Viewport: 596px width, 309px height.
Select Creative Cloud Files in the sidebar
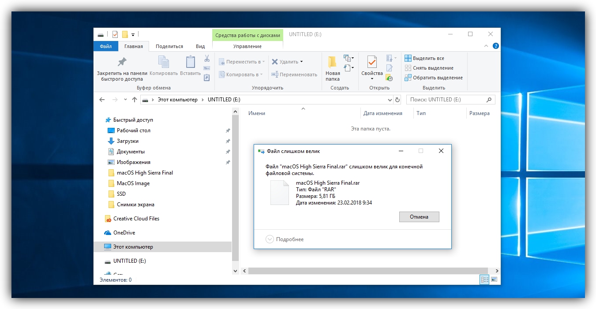[136, 219]
